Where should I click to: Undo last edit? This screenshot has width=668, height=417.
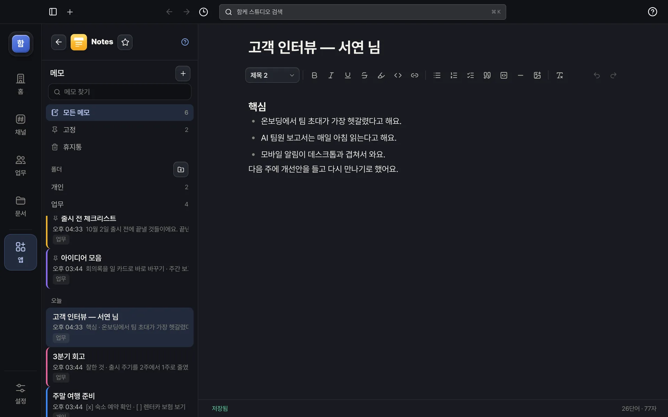597,75
